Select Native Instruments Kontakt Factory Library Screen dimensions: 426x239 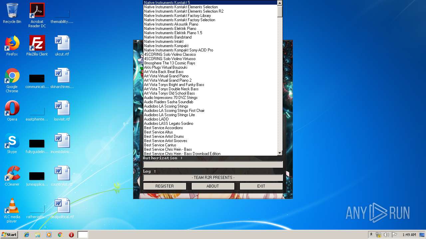pyautogui.click(x=210, y=16)
